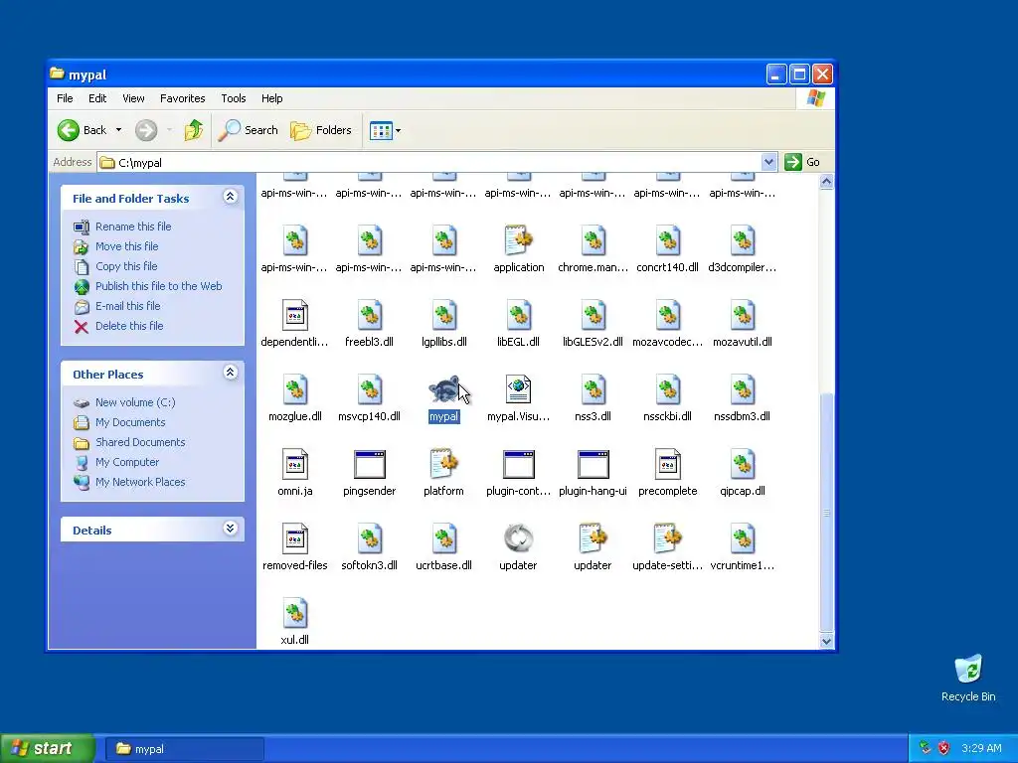The height and width of the screenshot is (763, 1018).
Task: Expand the Address bar dropdown
Action: click(x=768, y=162)
